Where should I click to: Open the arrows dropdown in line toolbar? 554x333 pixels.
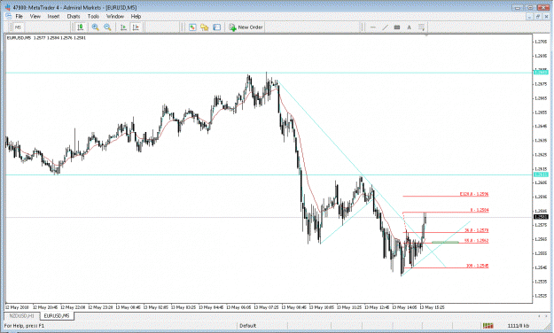point(422,27)
